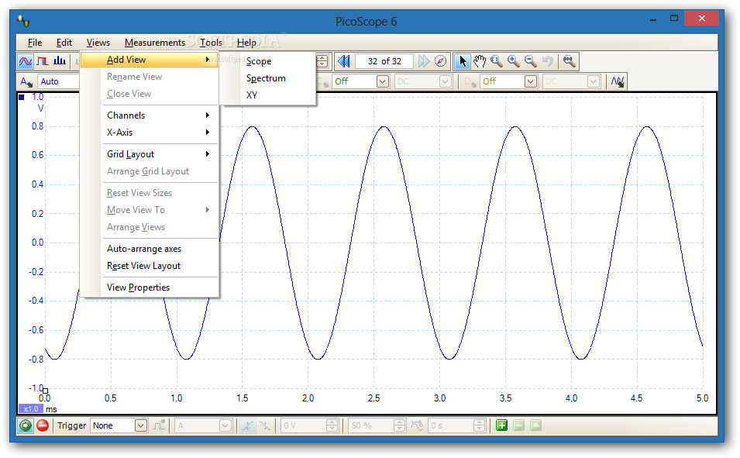This screenshot has height=458, width=740.
Task: Open the Measurements menu
Action: point(155,43)
